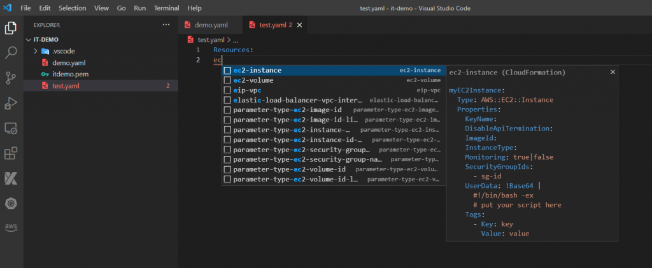Choose the elastic-load-balancer-vpc-inter suggestion

pos(334,100)
